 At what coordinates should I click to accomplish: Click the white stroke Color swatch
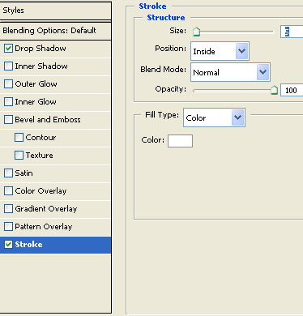point(180,141)
